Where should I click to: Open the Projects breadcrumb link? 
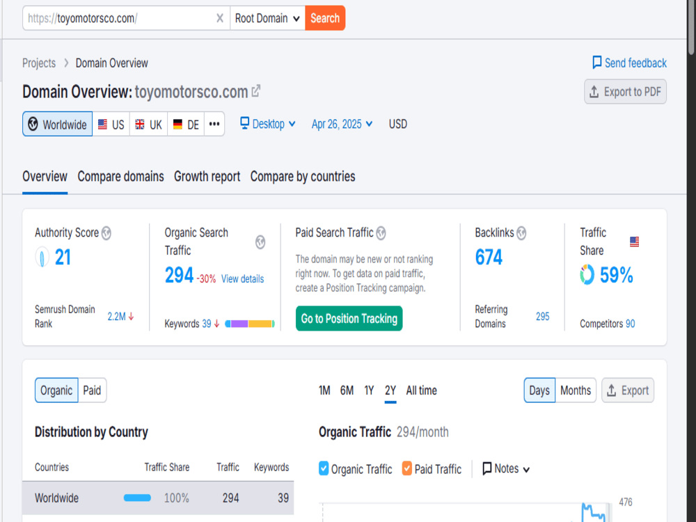pos(39,63)
